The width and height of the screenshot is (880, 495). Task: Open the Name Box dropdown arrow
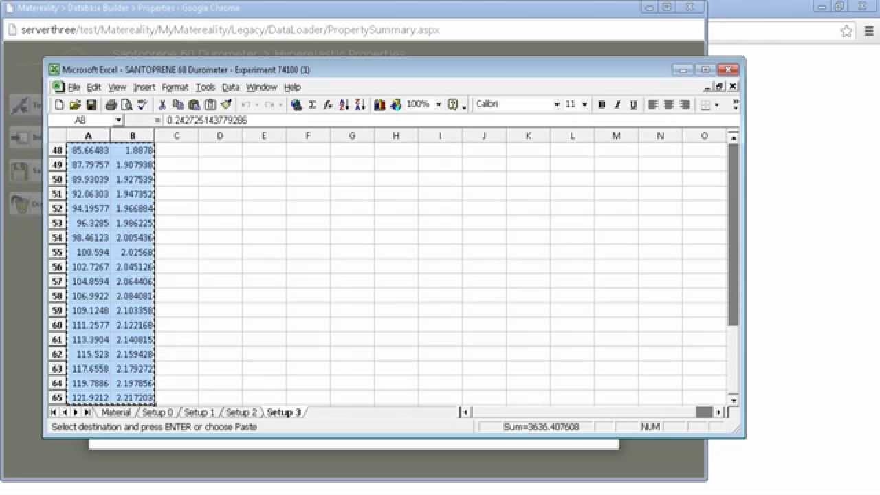[x=118, y=120]
